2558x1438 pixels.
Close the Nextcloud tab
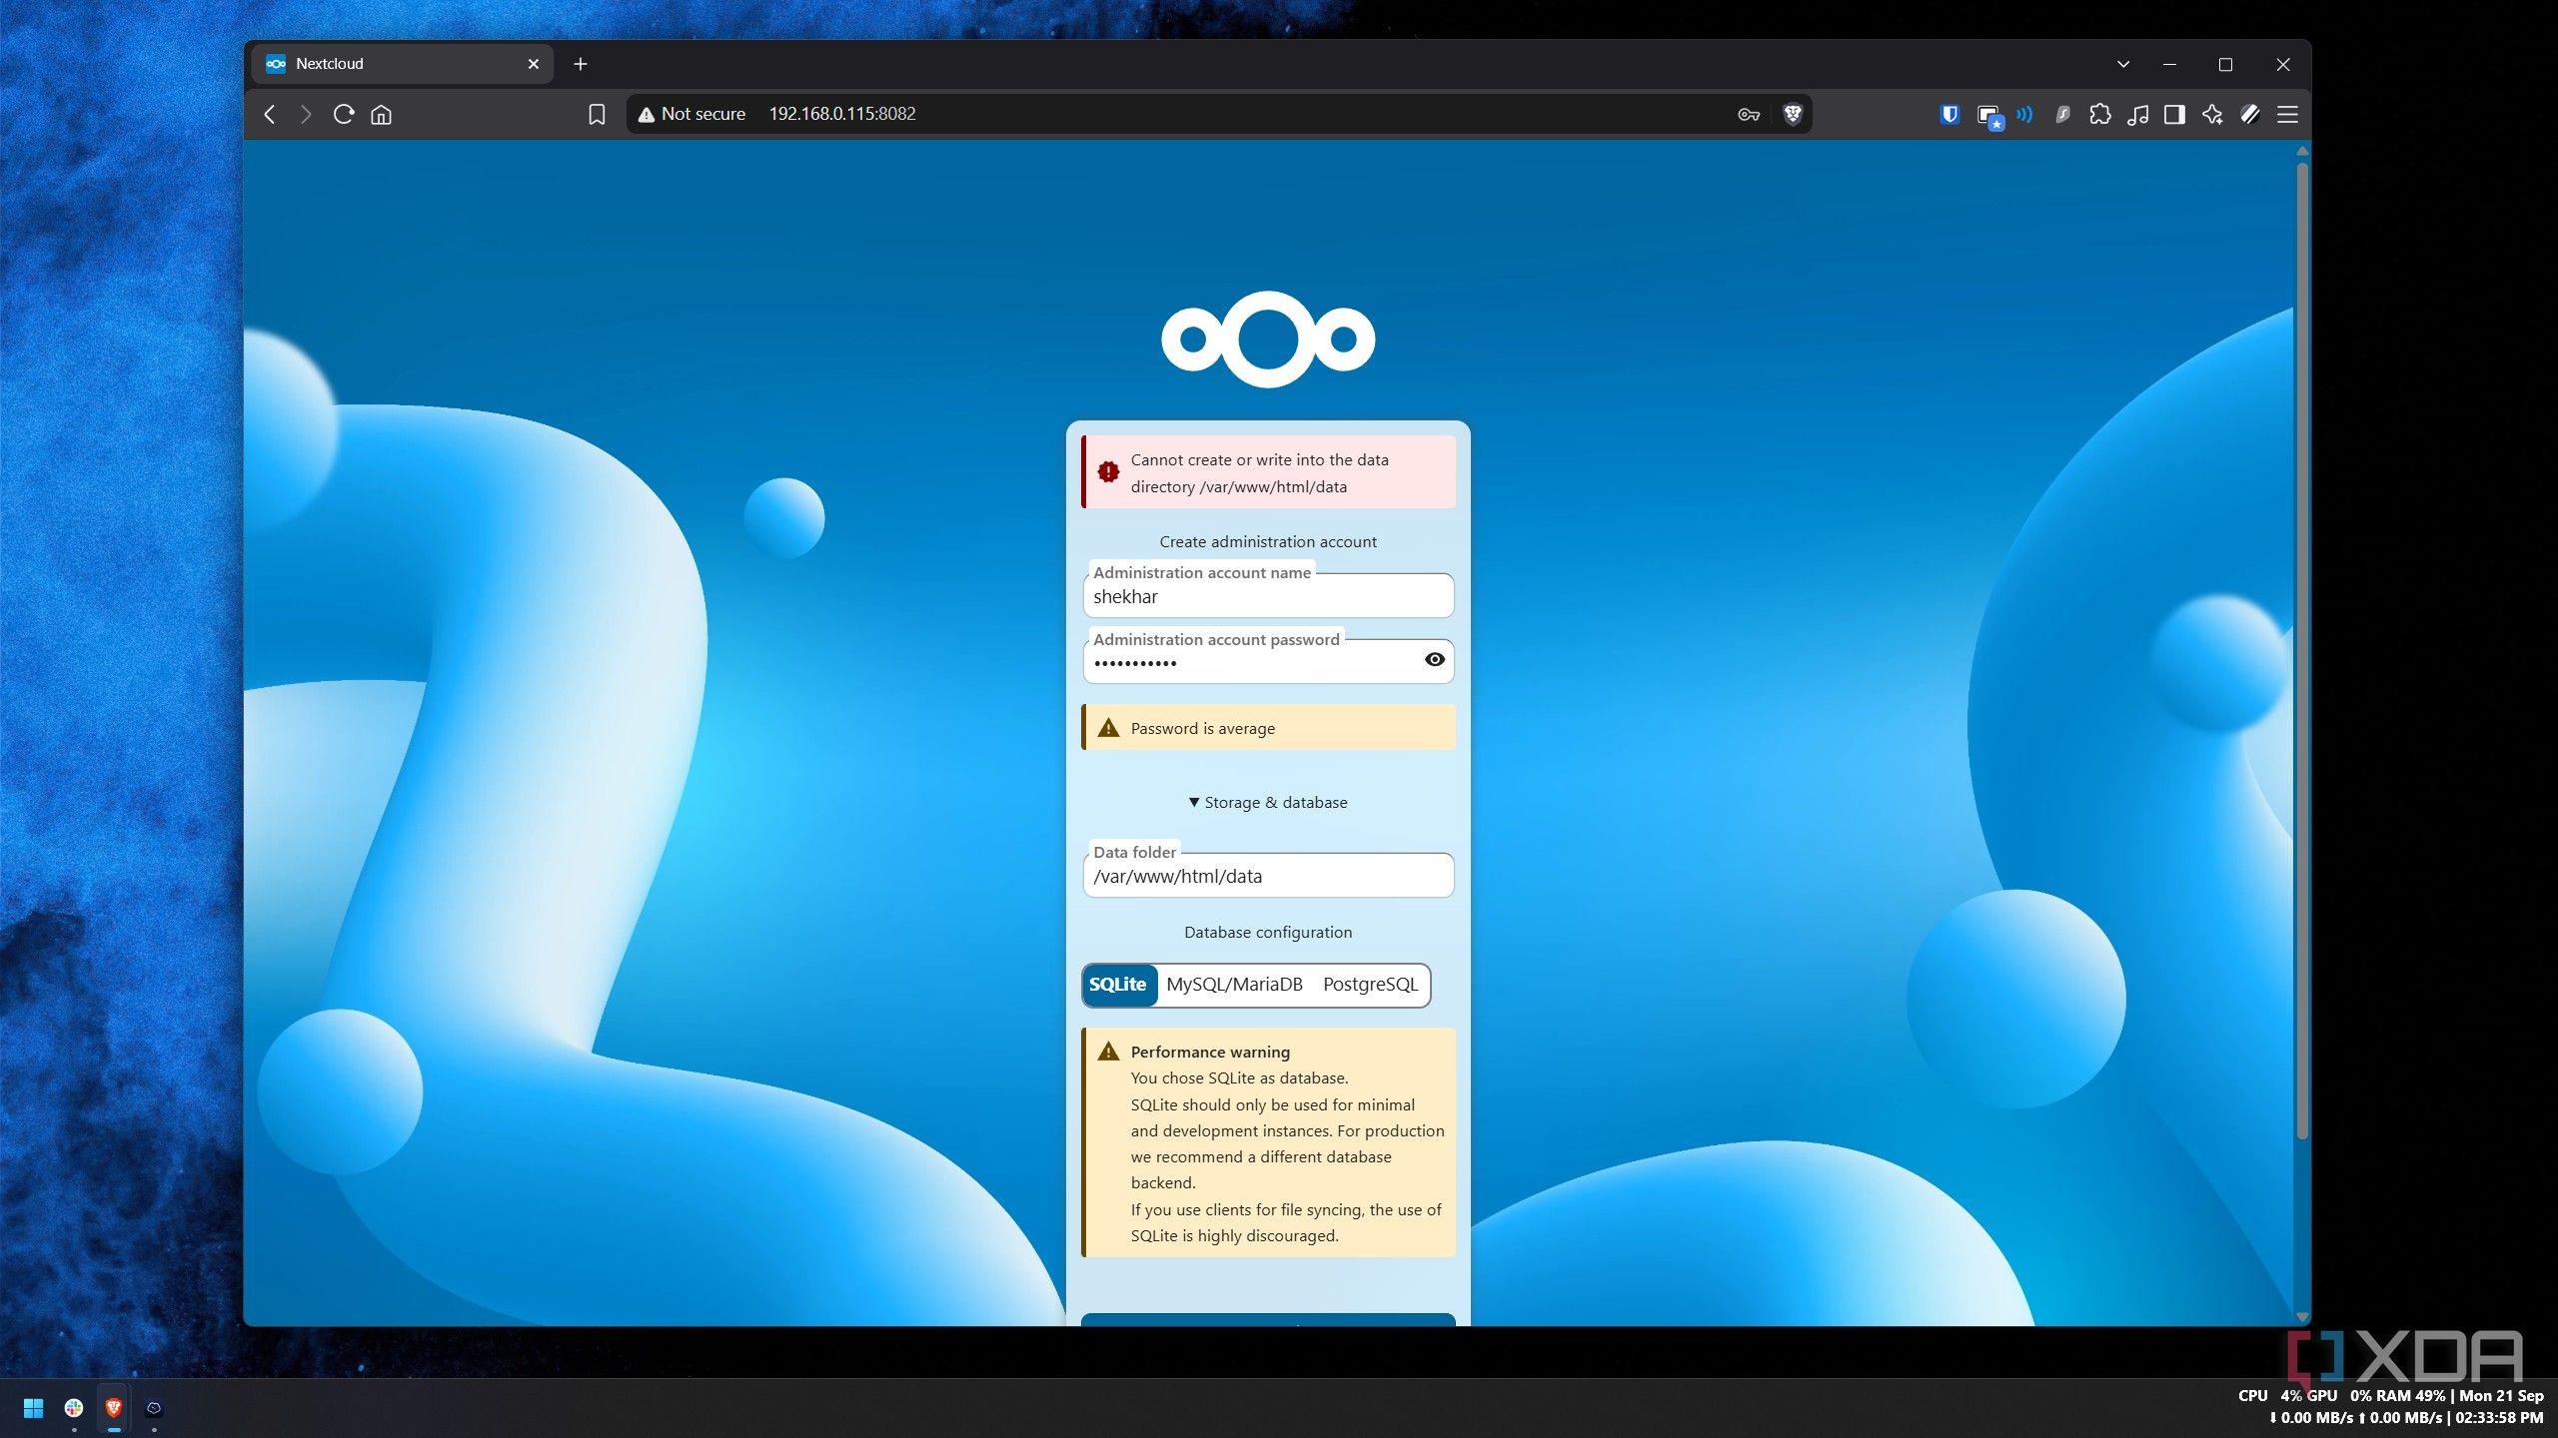pyautogui.click(x=534, y=64)
